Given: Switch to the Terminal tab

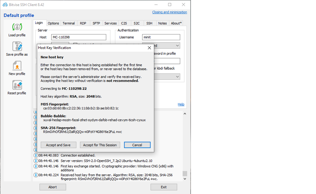Looking at the screenshot, I should [x=69, y=23].
